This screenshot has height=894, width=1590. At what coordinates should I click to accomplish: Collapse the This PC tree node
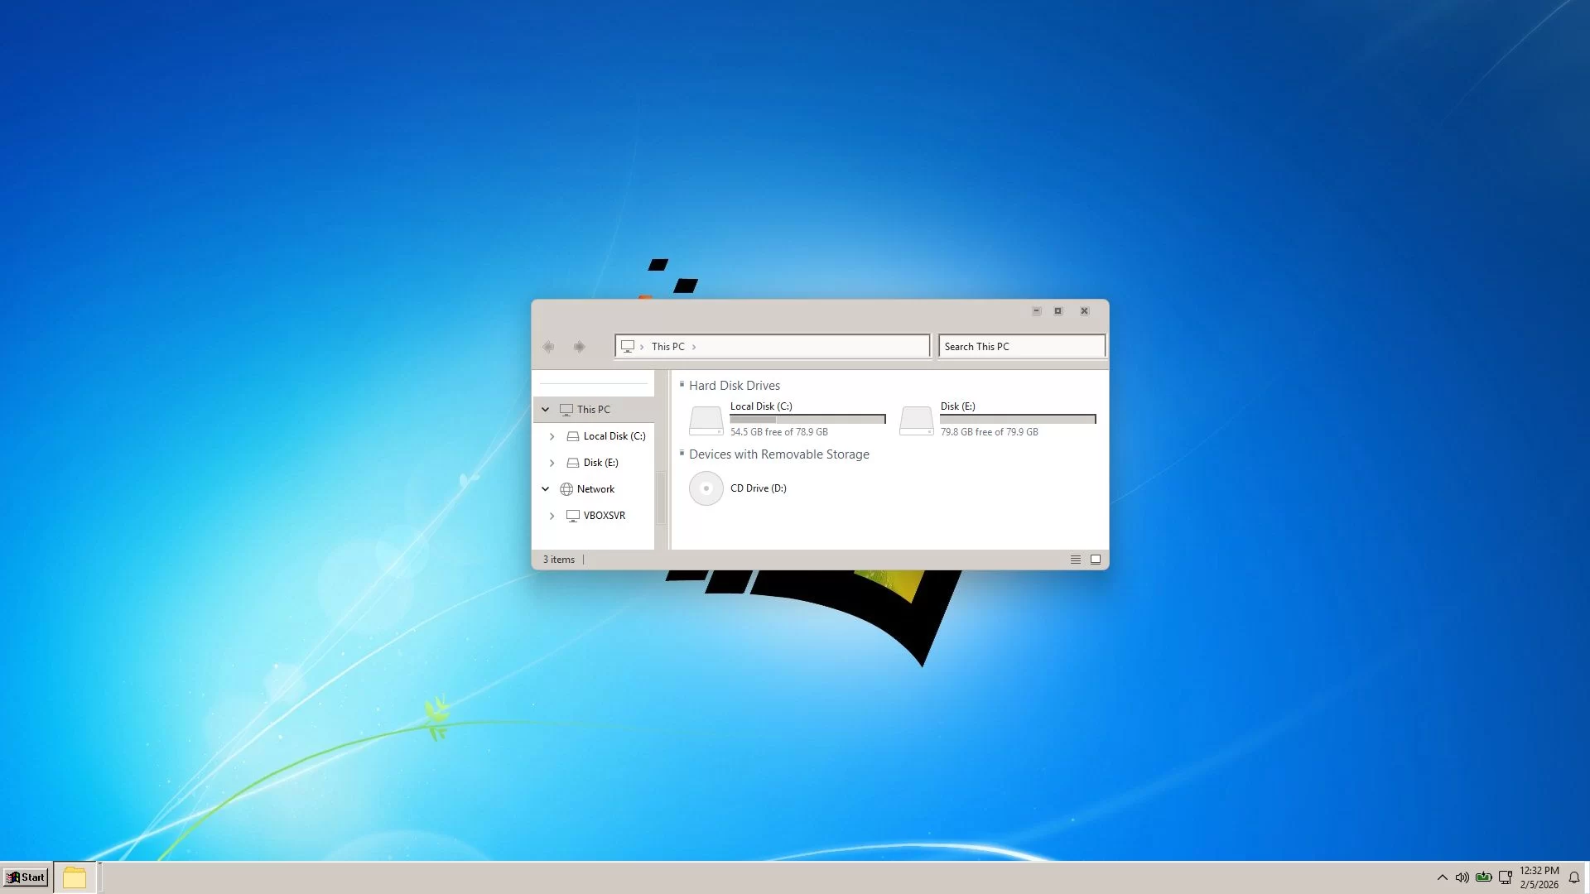tap(546, 410)
